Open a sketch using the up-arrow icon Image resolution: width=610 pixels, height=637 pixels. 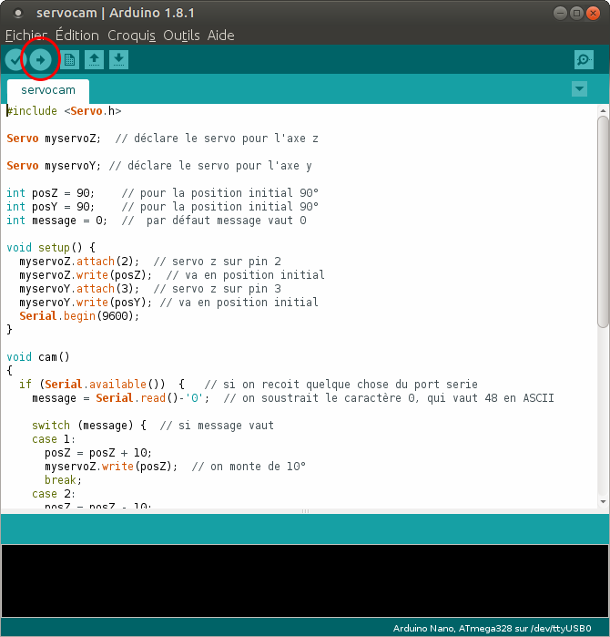click(x=94, y=60)
